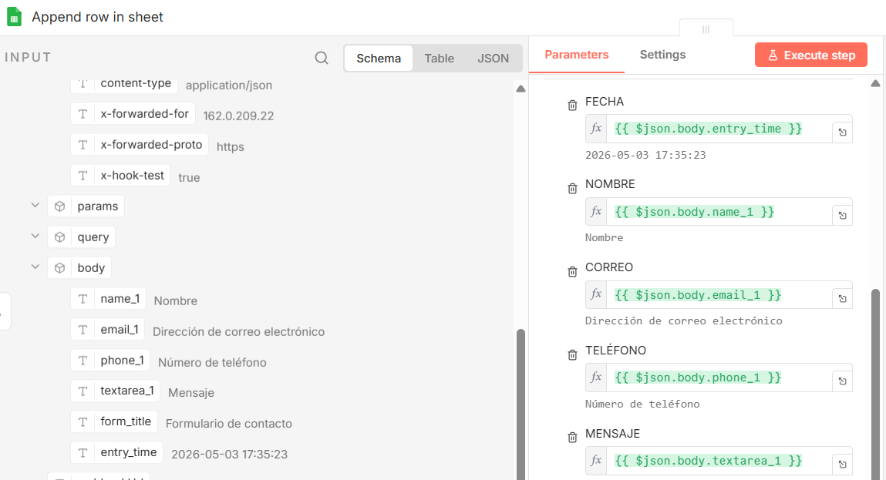Click the parameters panel scroll-up arrow

tap(875, 83)
